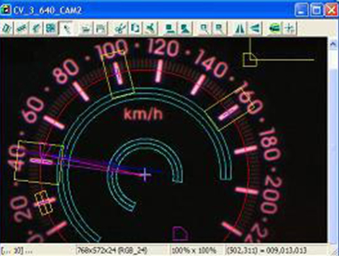339x256 pixels.
Task: Click the printer icon in toolbar
Action: click(x=85, y=28)
